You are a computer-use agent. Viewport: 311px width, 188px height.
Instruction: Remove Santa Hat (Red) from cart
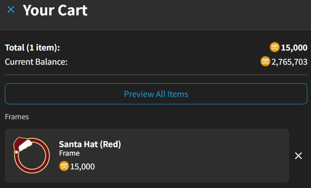tap(298, 156)
